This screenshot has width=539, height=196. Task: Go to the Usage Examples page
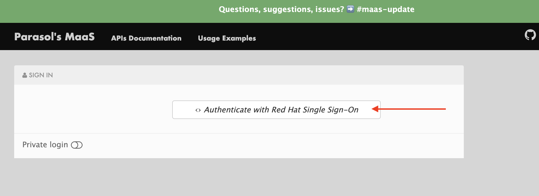point(227,38)
